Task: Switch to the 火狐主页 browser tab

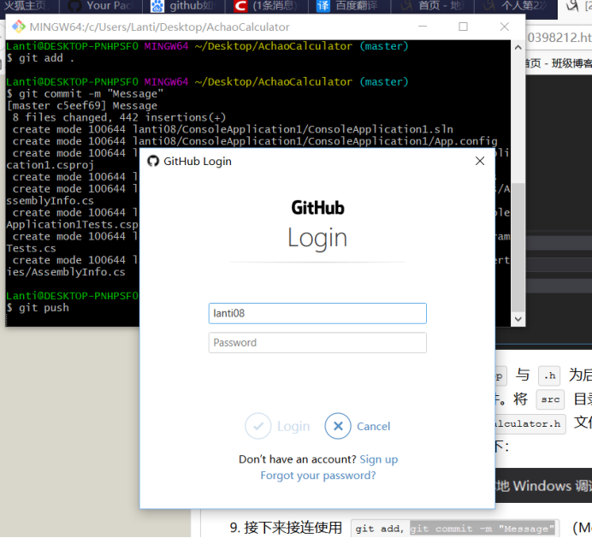Action: (29, 7)
